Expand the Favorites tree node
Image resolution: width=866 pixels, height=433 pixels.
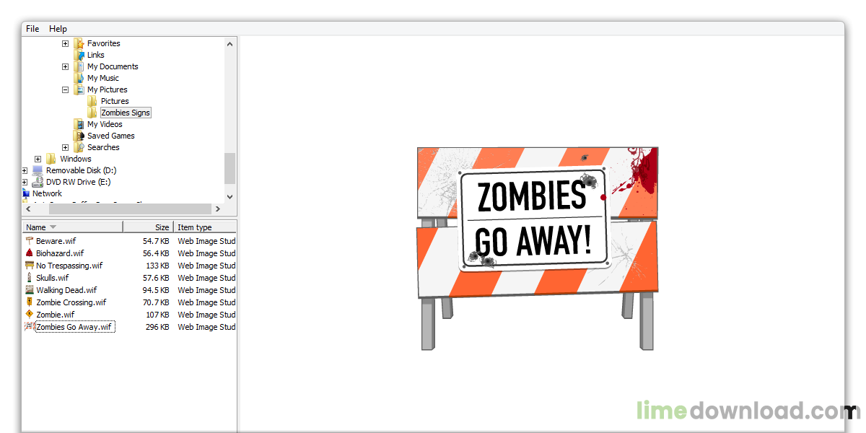(65, 43)
